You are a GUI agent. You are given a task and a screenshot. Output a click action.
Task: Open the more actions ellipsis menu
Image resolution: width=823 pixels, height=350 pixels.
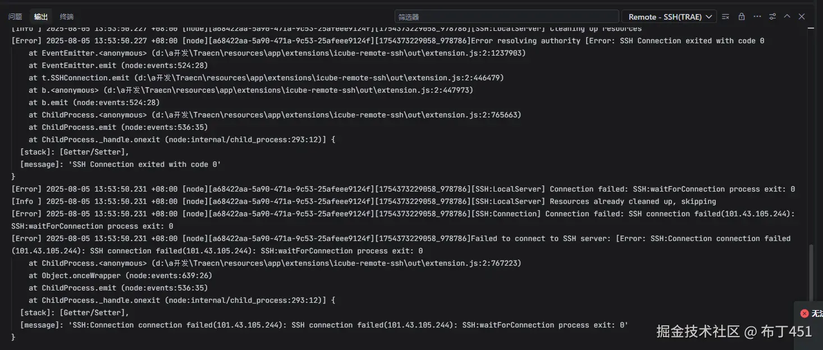point(757,17)
